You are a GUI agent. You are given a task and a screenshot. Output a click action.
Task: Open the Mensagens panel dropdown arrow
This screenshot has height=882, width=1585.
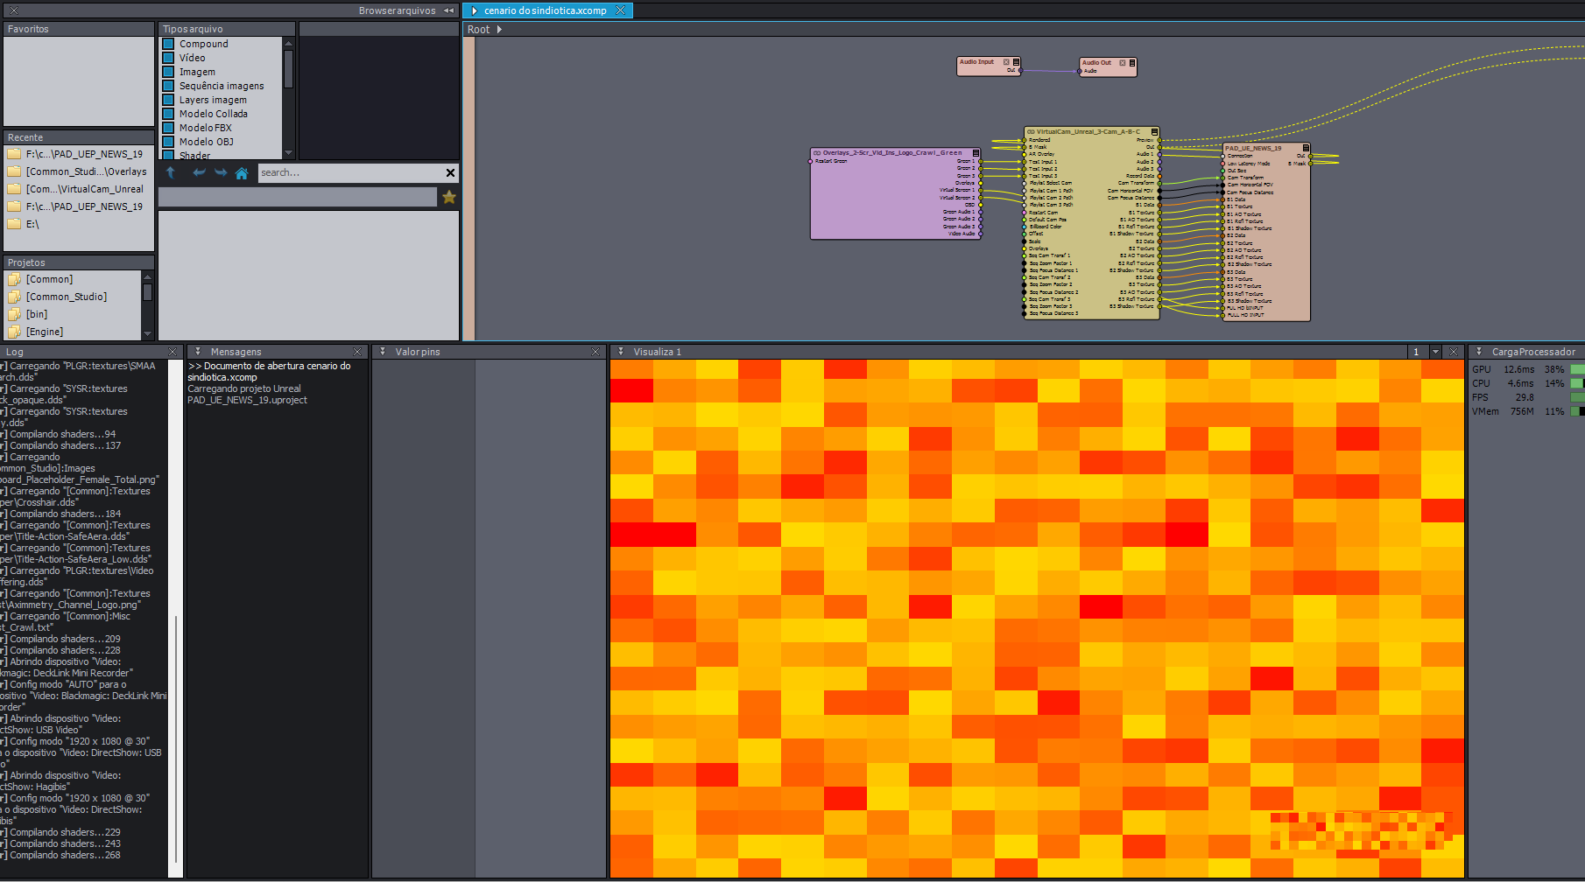[198, 352]
